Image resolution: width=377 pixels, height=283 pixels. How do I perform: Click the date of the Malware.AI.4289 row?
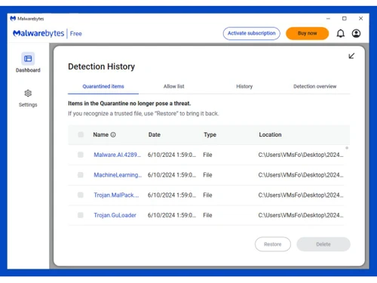coord(172,155)
